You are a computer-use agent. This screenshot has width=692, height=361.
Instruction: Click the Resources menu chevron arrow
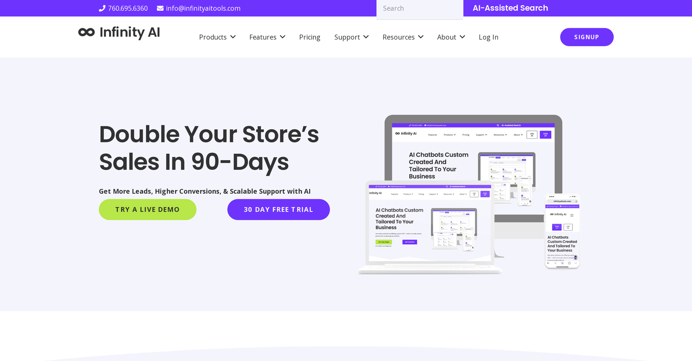(x=421, y=37)
